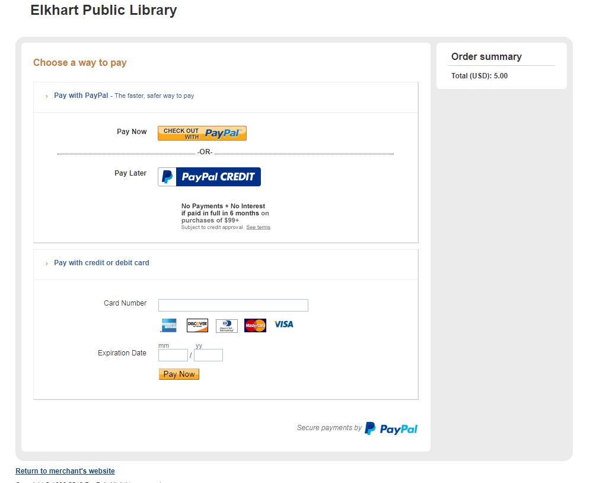Collapse the Pay with PayPal arrow
The height and width of the screenshot is (483, 593).
pyautogui.click(x=47, y=96)
